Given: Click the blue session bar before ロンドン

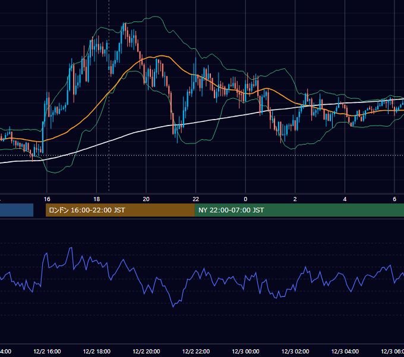Looking at the screenshot, I should pyautogui.click(x=17, y=210).
